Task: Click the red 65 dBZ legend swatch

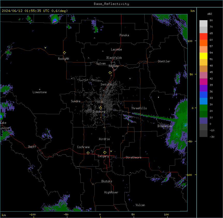Action: 203,37
